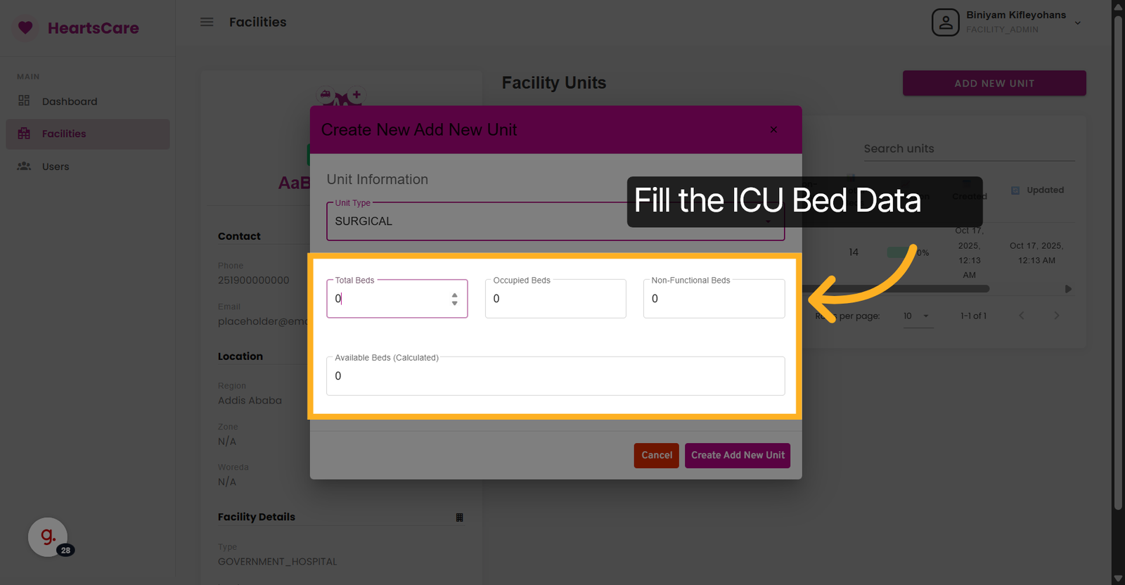1125x585 pixels.
Task: Navigate to Facilities in the sidebar menu
Action: [64, 134]
